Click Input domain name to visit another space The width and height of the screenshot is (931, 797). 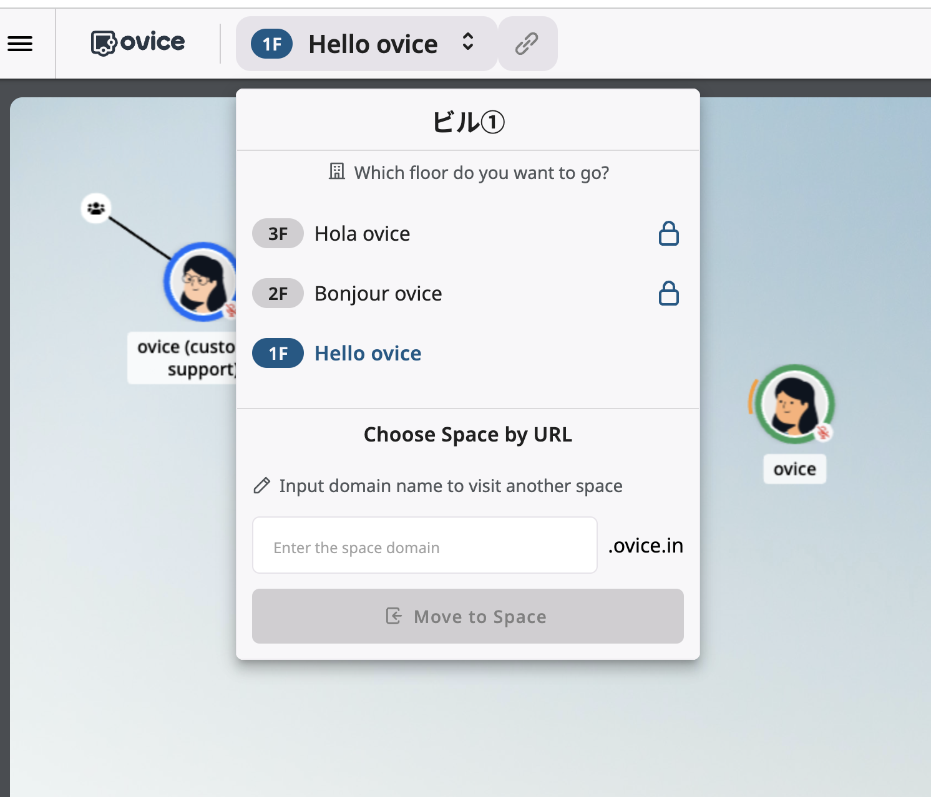tap(451, 486)
